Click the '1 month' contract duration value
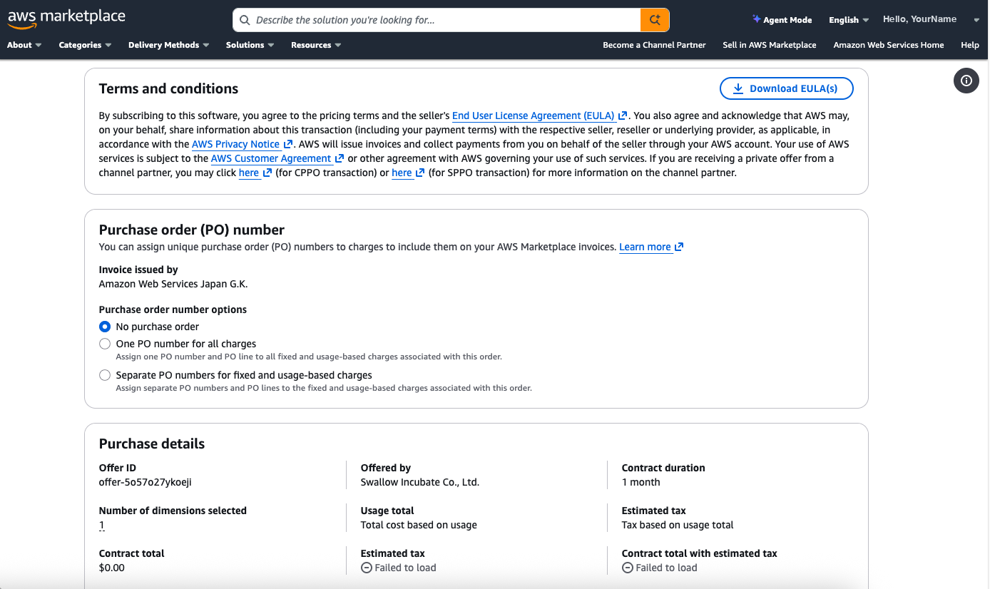 coord(641,482)
